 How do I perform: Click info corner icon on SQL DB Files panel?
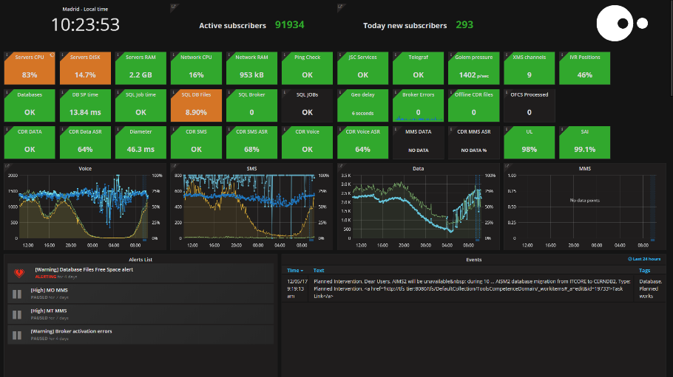coord(174,92)
